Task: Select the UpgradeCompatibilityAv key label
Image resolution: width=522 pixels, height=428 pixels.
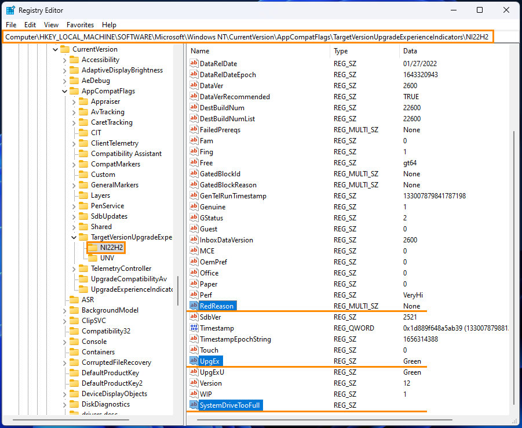Action: point(129,279)
